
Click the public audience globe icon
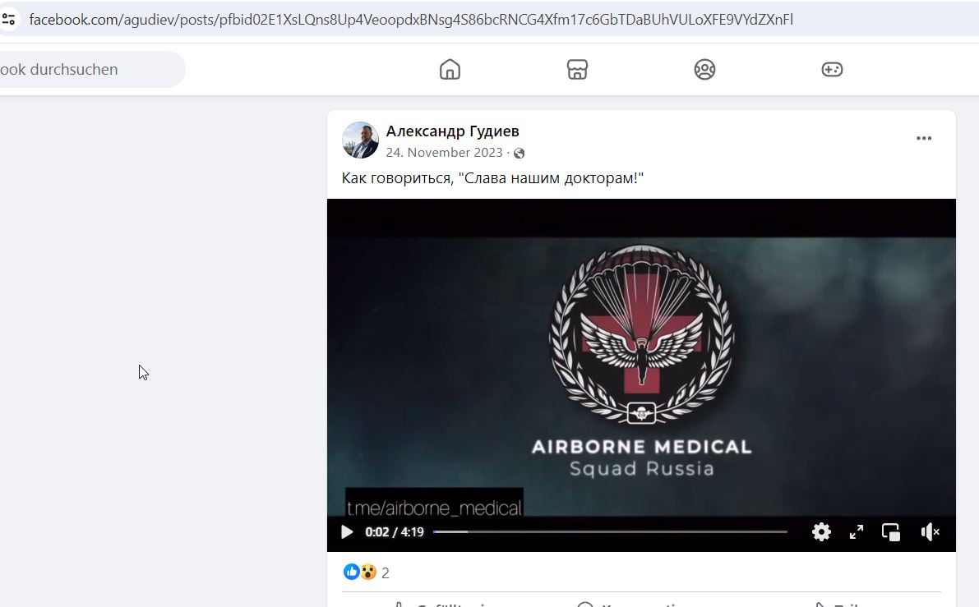(x=519, y=153)
